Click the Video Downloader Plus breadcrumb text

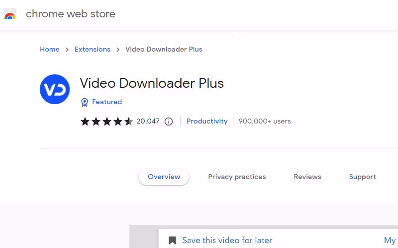(164, 49)
